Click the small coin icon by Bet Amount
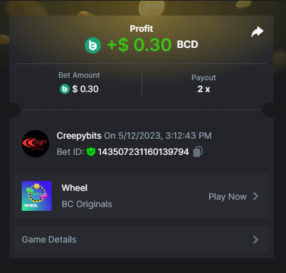286x273 pixels. coord(65,89)
